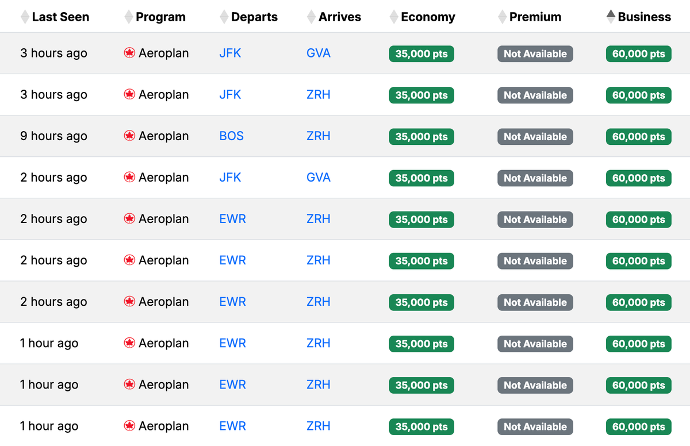The height and width of the screenshot is (446, 690).
Task: Click sort icon next to Arrives
Action: [312, 17]
